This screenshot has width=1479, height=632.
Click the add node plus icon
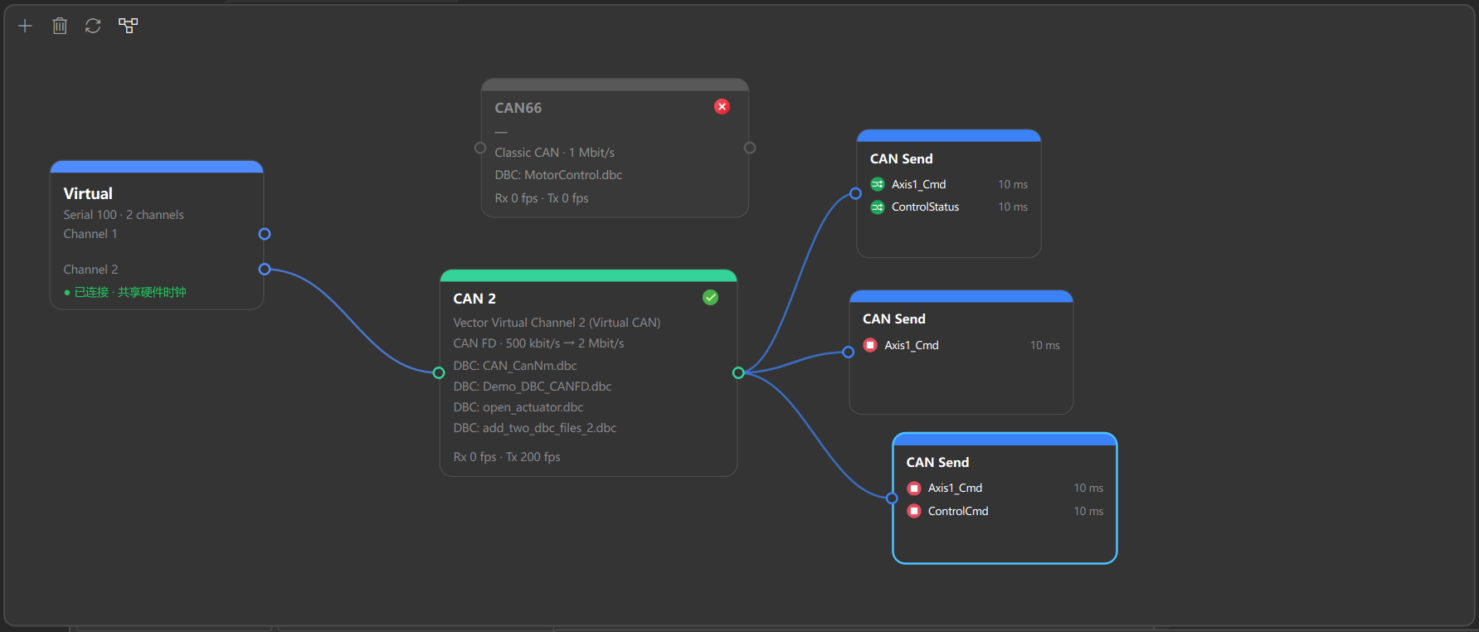pyautogui.click(x=25, y=26)
